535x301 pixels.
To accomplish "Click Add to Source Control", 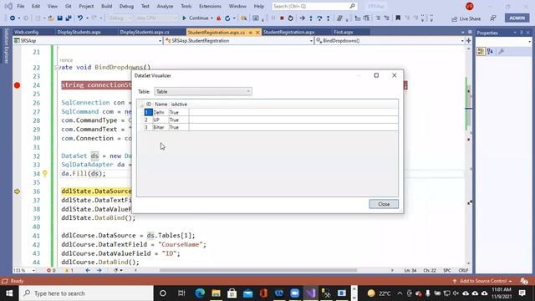I will 483,281.
